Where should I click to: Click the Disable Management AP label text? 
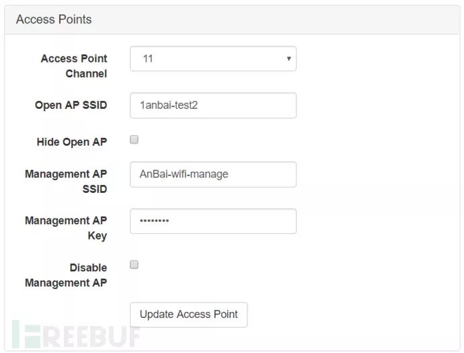[x=66, y=275]
